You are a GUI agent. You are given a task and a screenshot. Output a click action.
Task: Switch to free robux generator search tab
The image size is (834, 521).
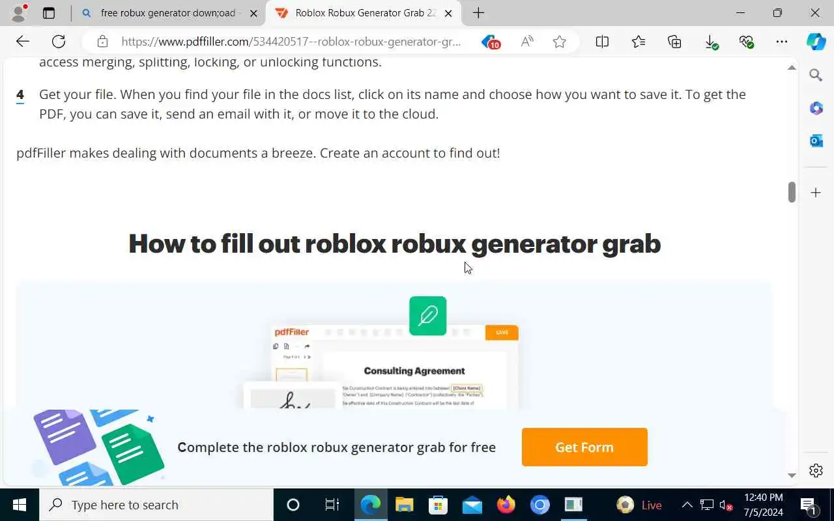[x=167, y=13]
